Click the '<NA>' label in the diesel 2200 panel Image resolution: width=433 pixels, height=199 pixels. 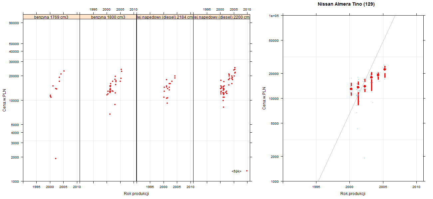tap(236, 171)
